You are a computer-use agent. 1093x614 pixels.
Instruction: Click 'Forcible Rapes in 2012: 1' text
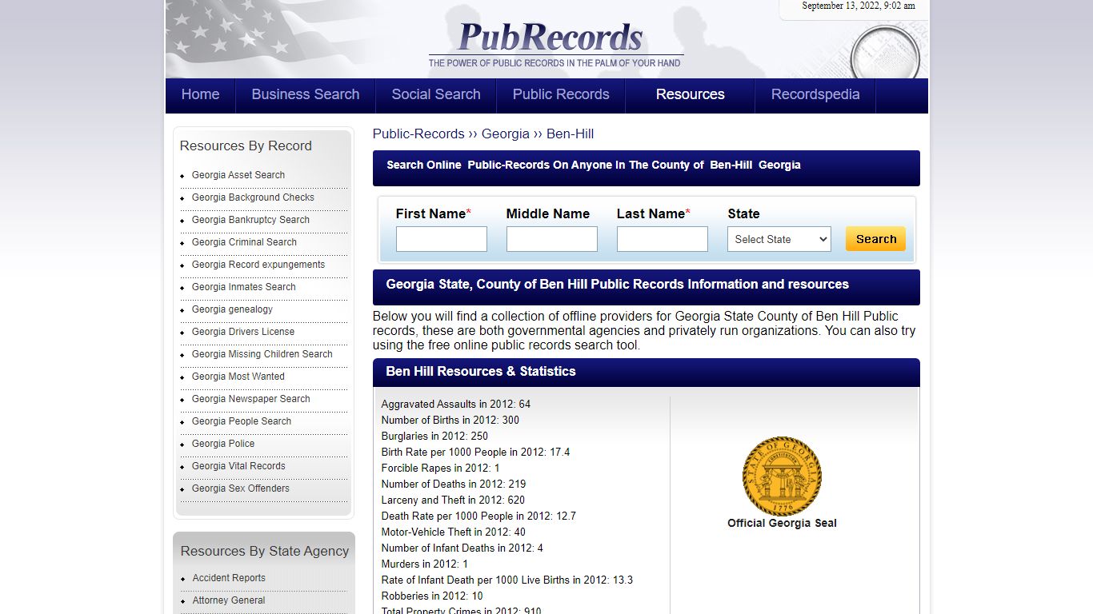[x=441, y=468]
